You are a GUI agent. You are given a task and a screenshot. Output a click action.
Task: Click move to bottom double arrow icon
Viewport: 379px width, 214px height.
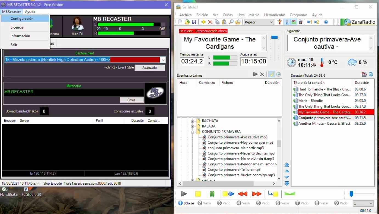[x=287, y=184]
